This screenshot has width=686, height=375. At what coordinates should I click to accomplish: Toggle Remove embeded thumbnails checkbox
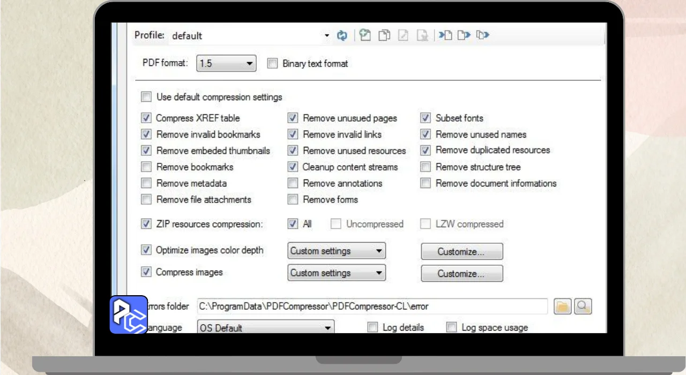146,151
